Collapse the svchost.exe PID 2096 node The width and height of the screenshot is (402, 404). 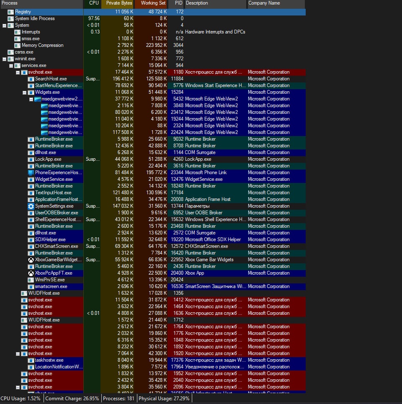(18, 387)
